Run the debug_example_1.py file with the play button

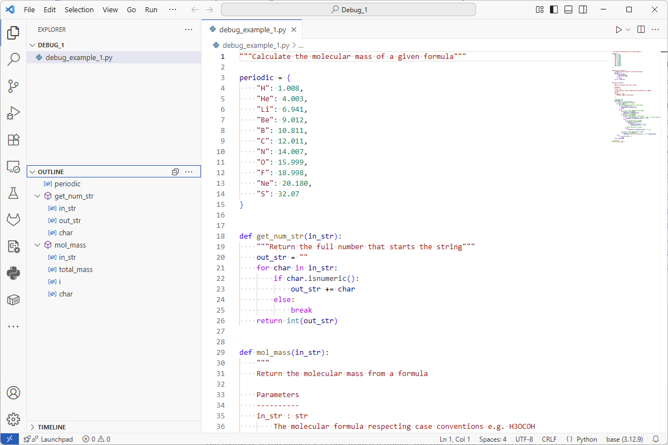pyautogui.click(x=620, y=29)
